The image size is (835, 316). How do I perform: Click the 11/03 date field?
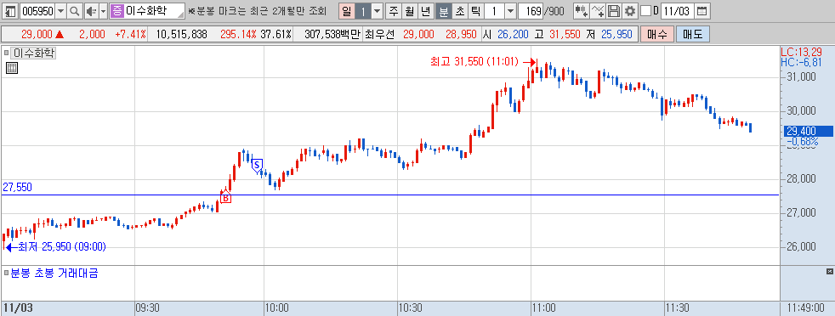pyautogui.click(x=677, y=11)
